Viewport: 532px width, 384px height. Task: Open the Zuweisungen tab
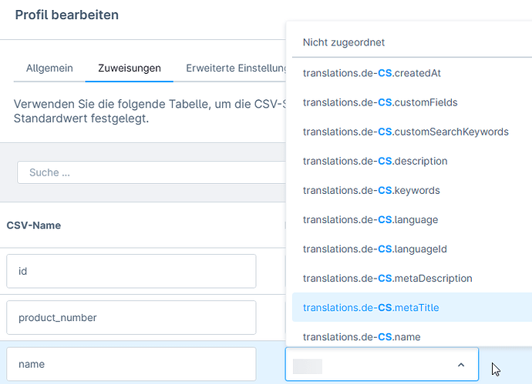(x=130, y=68)
